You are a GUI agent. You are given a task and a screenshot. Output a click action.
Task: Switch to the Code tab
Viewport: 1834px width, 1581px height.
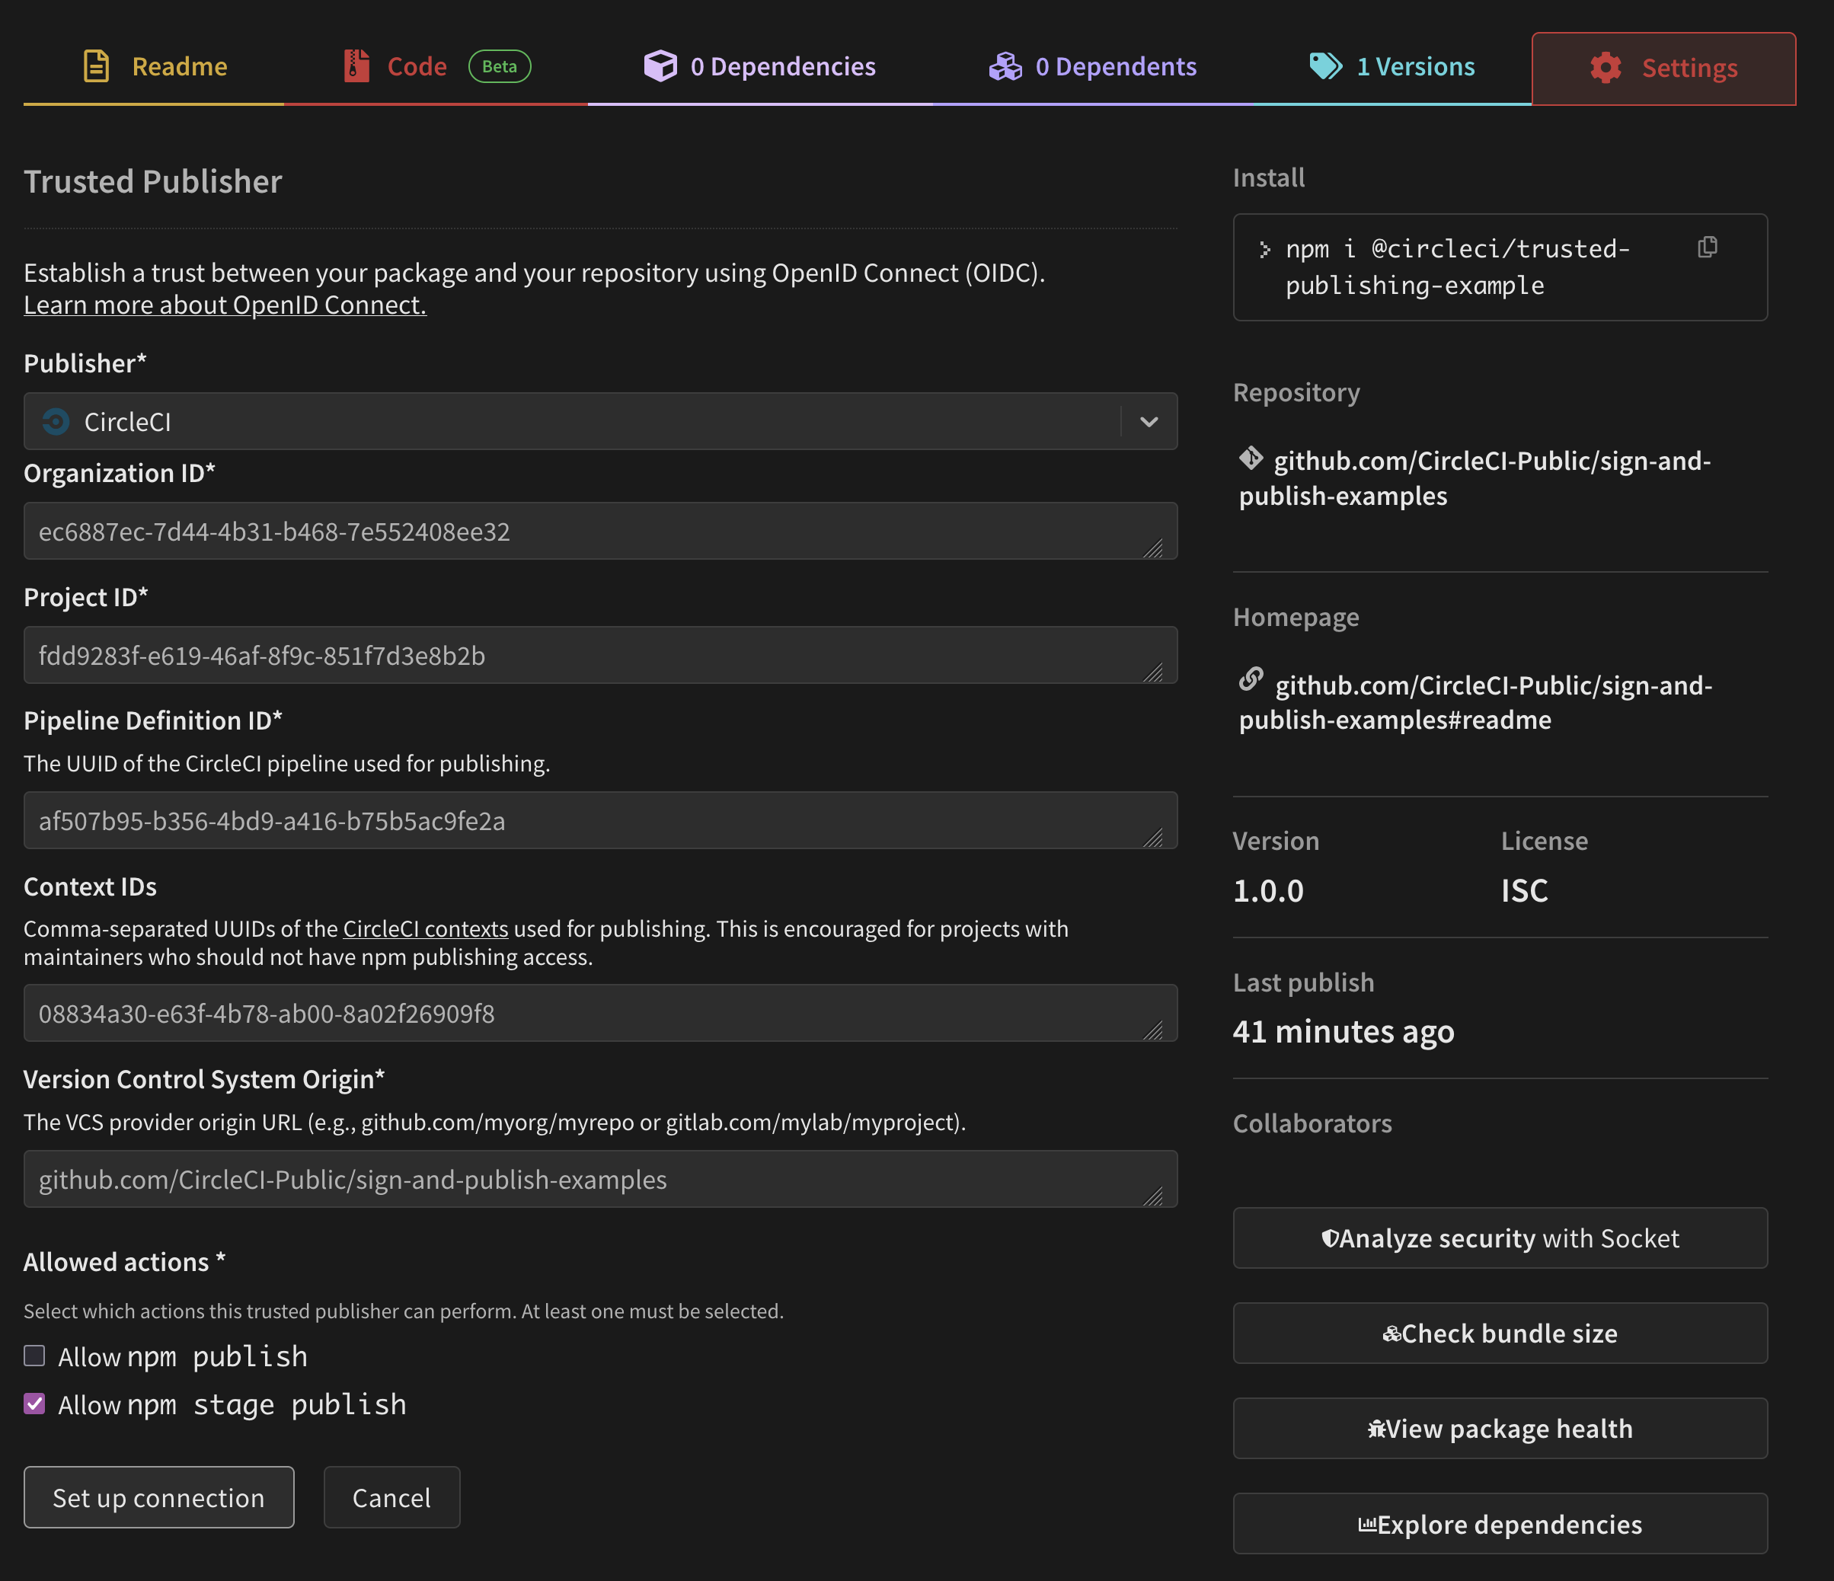click(436, 66)
